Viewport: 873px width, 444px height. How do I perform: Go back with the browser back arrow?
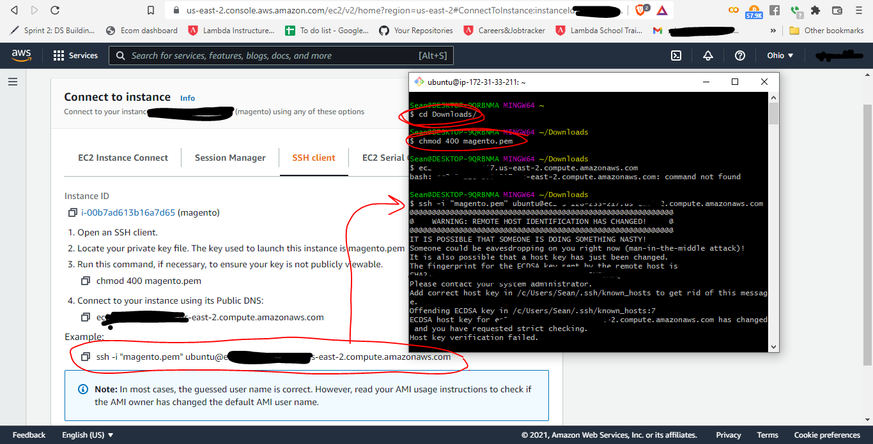click(14, 10)
